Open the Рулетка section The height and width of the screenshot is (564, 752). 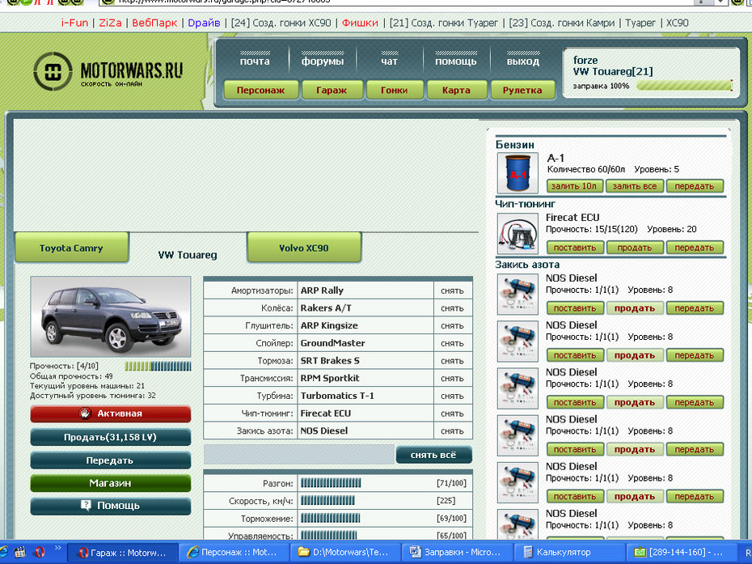522,91
